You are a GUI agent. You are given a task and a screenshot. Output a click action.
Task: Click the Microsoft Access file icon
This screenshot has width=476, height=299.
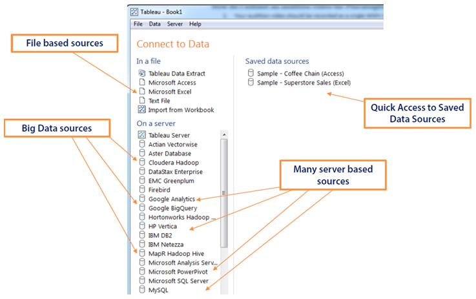coord(142,82)
